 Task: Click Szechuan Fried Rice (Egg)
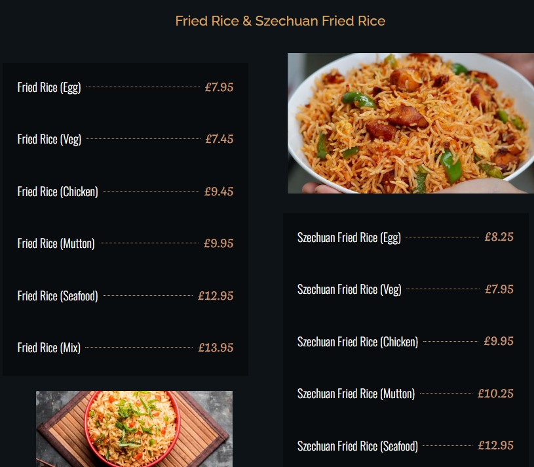pyautogui.click(x=349, y=237)
